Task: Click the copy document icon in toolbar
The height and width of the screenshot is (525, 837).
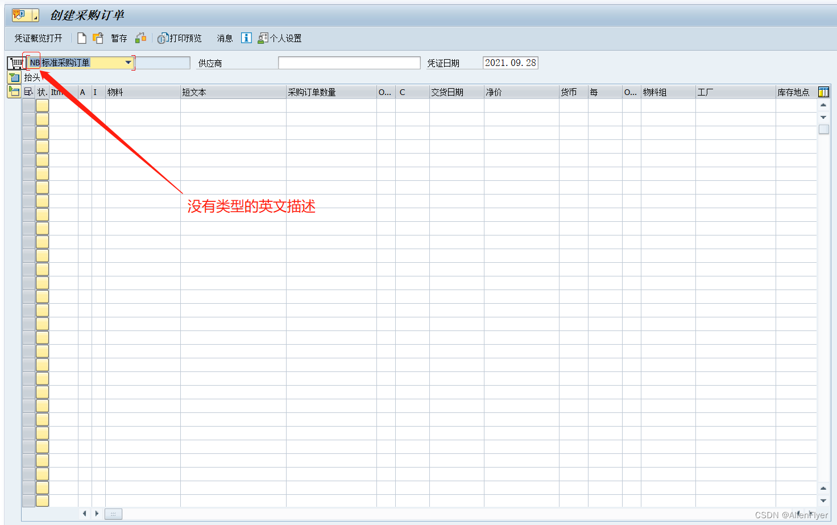Action: [98, 38]
